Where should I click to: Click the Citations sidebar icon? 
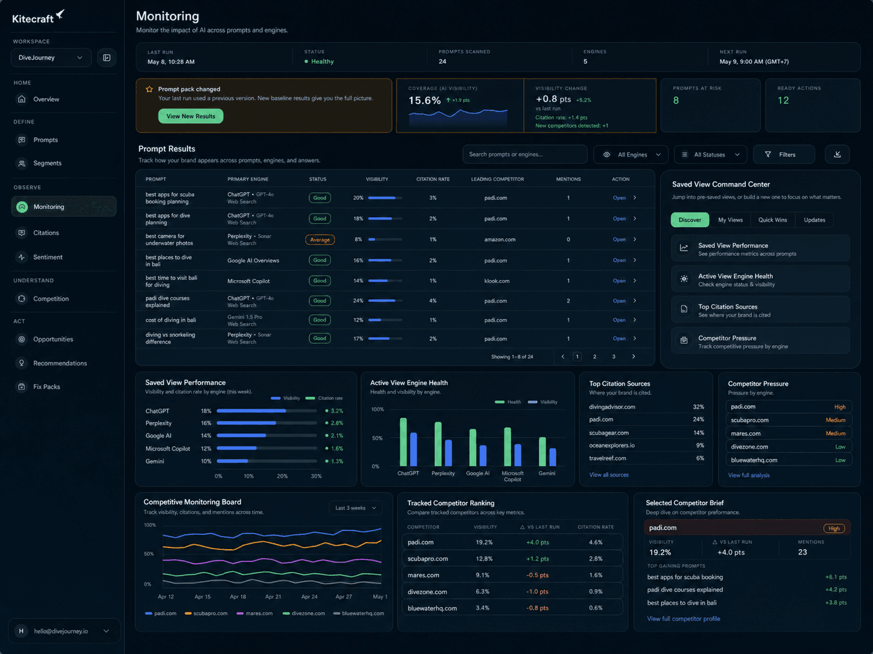tap(22, 232)
